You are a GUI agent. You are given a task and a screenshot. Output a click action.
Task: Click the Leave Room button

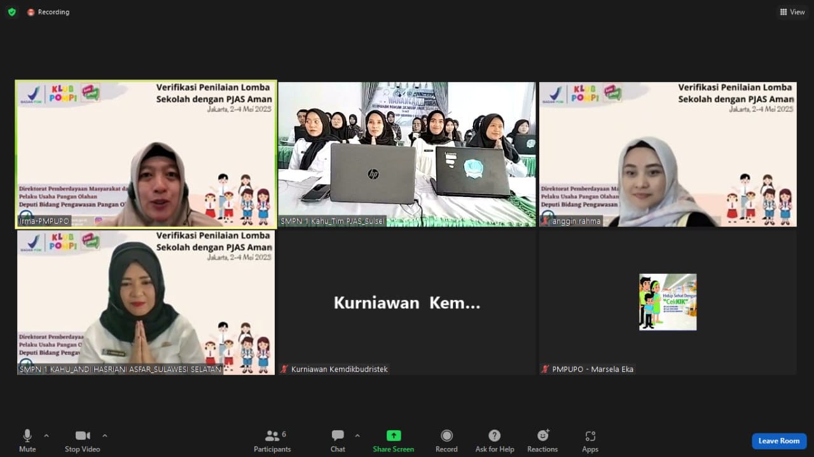(779, 441)
